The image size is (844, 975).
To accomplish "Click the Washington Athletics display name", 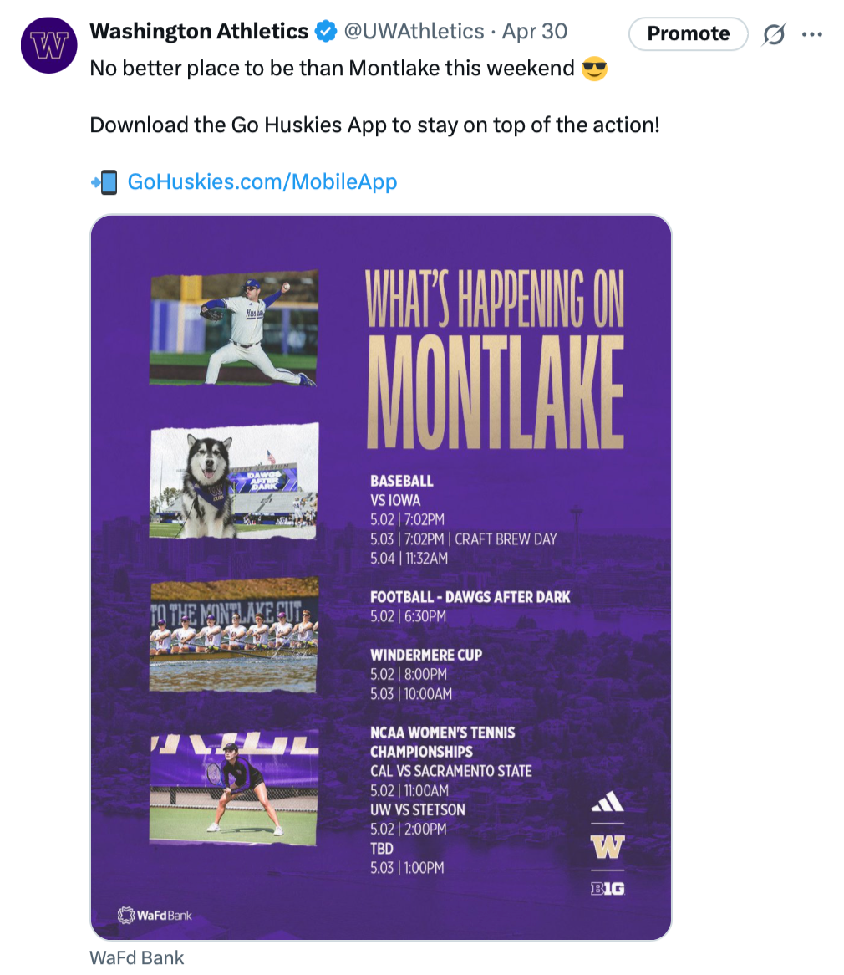I will 199,31.
